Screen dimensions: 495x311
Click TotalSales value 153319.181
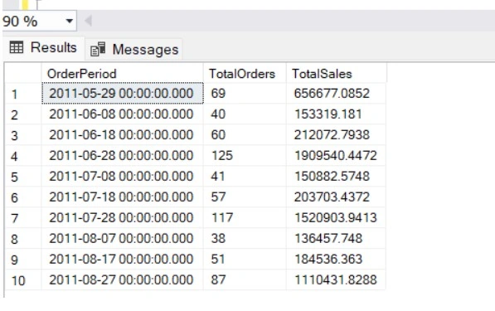click(336, 114)
